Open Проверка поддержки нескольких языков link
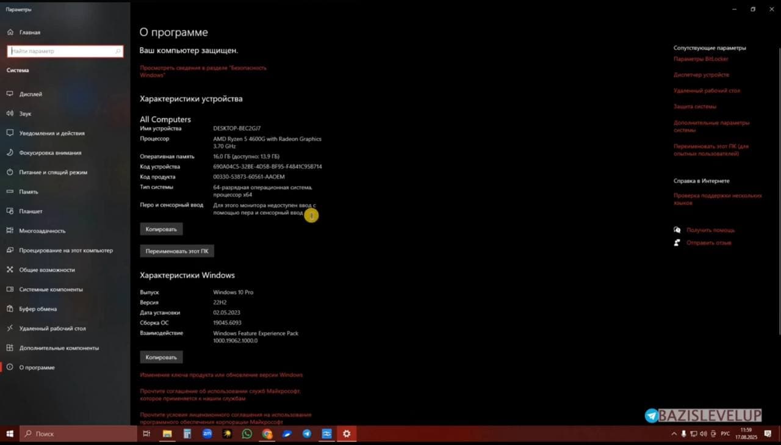Image resolution: width=781 pixels, height=445 pixels. (718, 199)
